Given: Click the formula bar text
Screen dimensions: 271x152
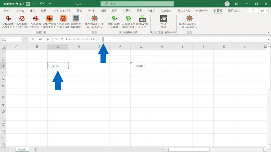Looking at the screenshot, I should (80, 39).
